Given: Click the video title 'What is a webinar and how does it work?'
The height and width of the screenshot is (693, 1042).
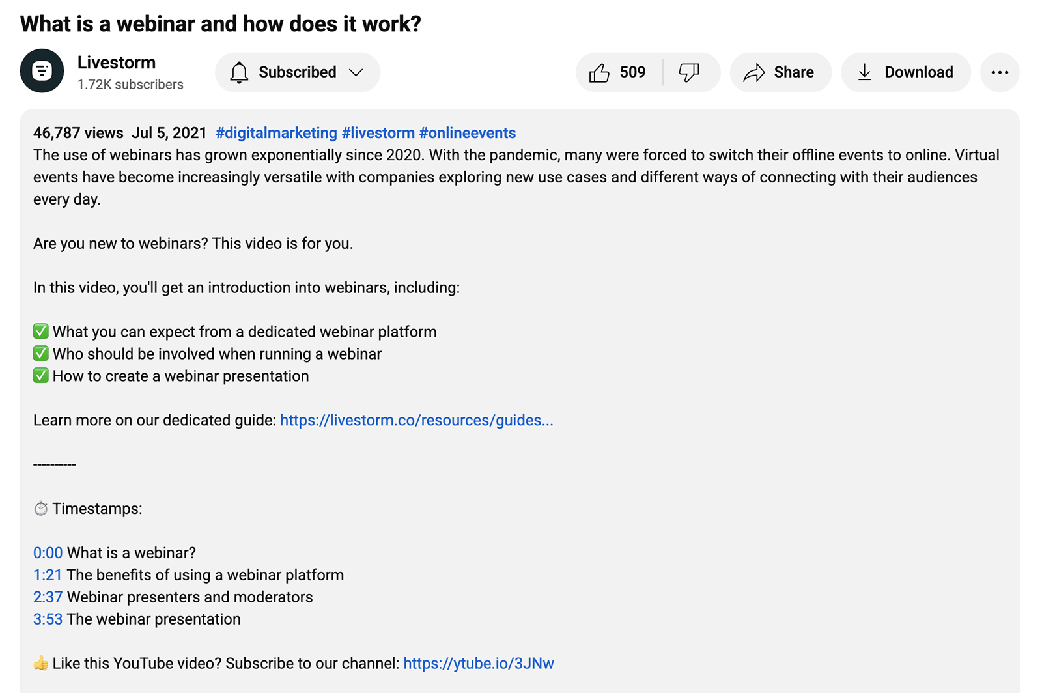Looking at the screenshot, I should (x=221, y=24).
